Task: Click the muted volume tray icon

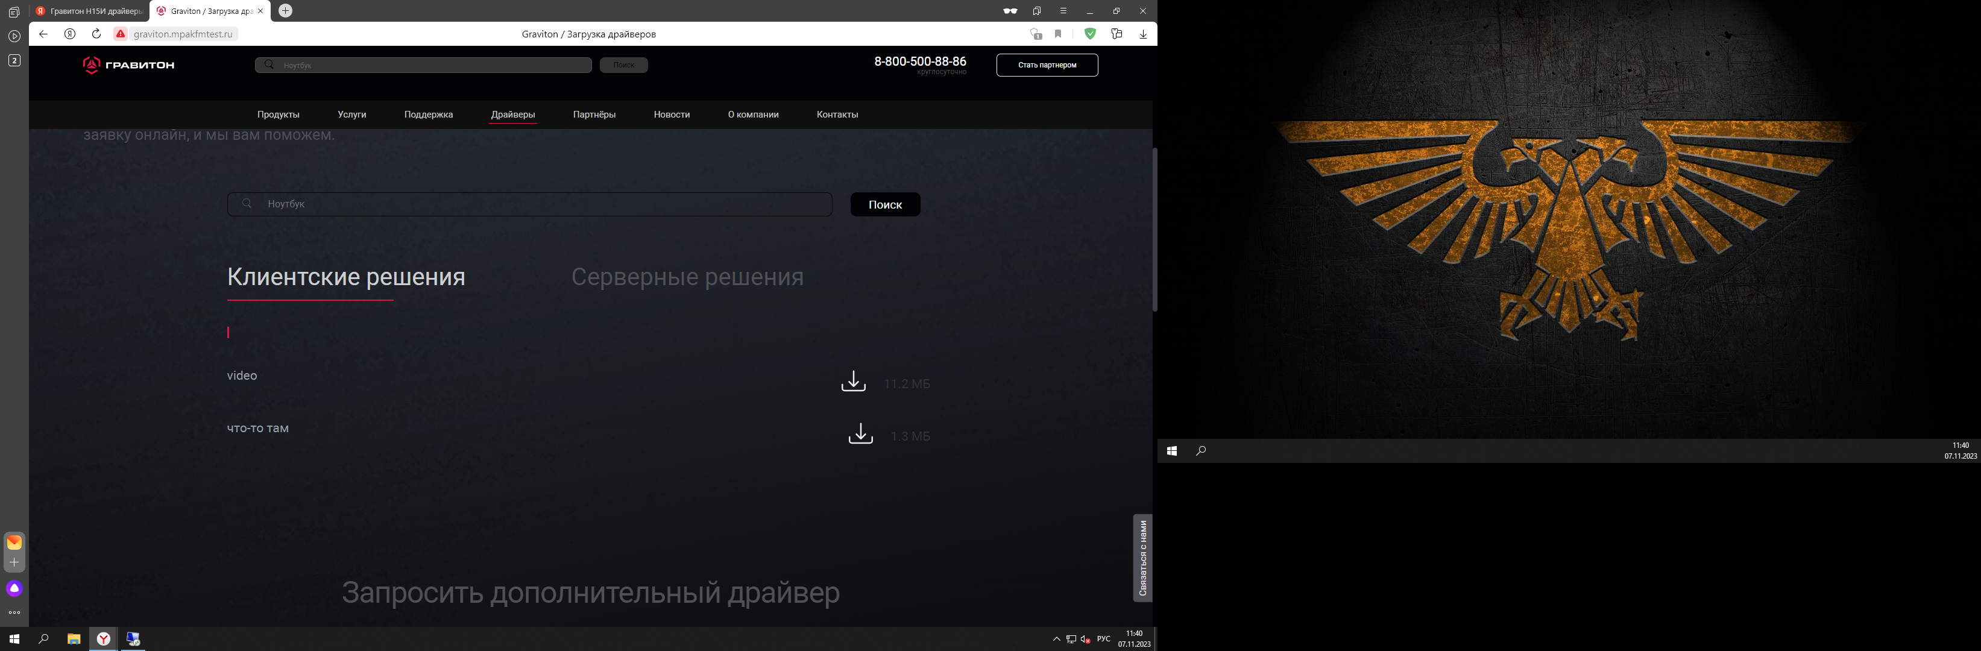Action: 1085,640
